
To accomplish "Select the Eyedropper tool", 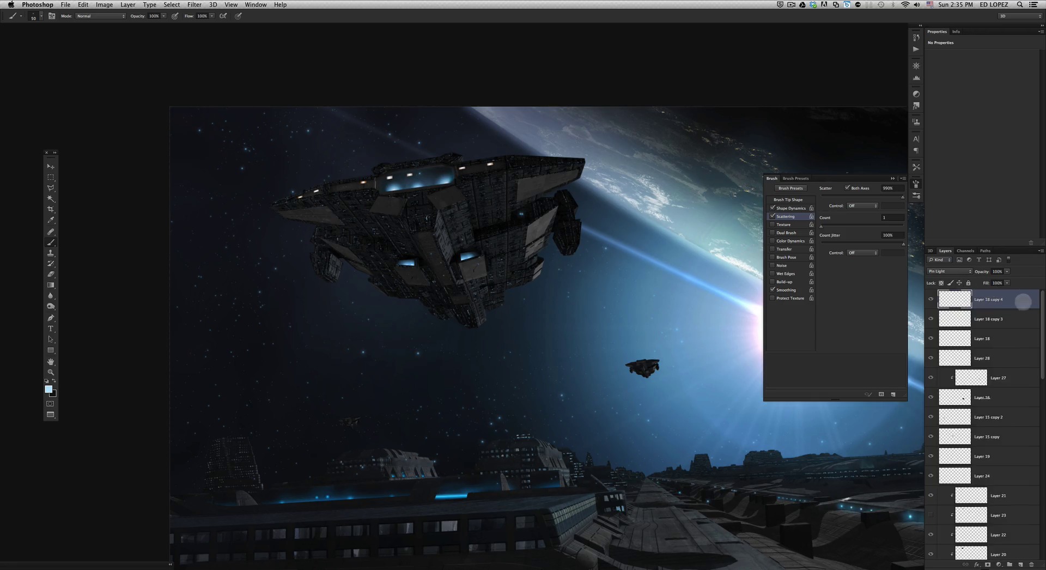I will point(51,220).
